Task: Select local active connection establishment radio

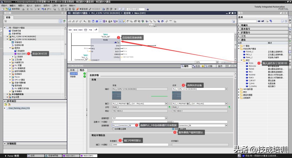Action: pyautogui.click(x=113, y=129)
